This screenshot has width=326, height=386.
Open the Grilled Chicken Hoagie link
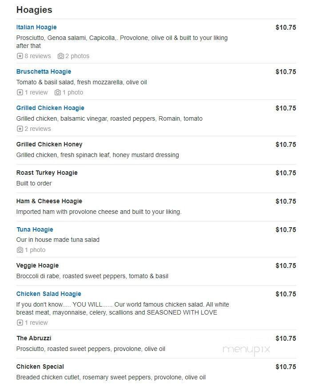coord(50,108)
